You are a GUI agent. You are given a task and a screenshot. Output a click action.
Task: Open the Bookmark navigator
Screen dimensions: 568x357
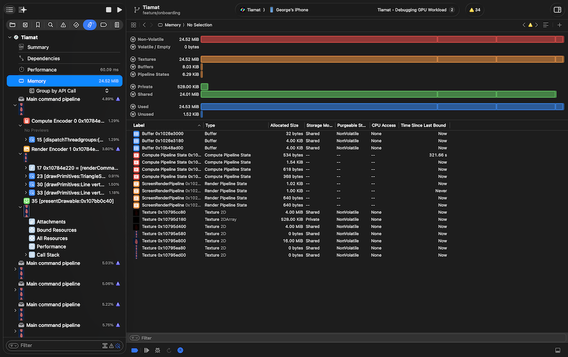point(38,25)
